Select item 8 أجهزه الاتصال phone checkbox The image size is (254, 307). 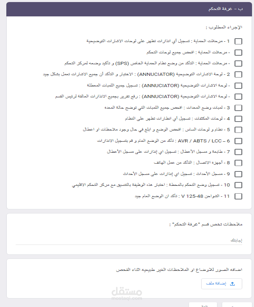click(239, 163)
